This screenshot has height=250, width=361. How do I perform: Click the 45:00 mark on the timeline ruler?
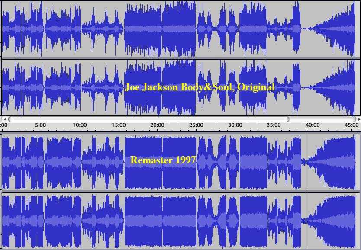pos(351,125)
